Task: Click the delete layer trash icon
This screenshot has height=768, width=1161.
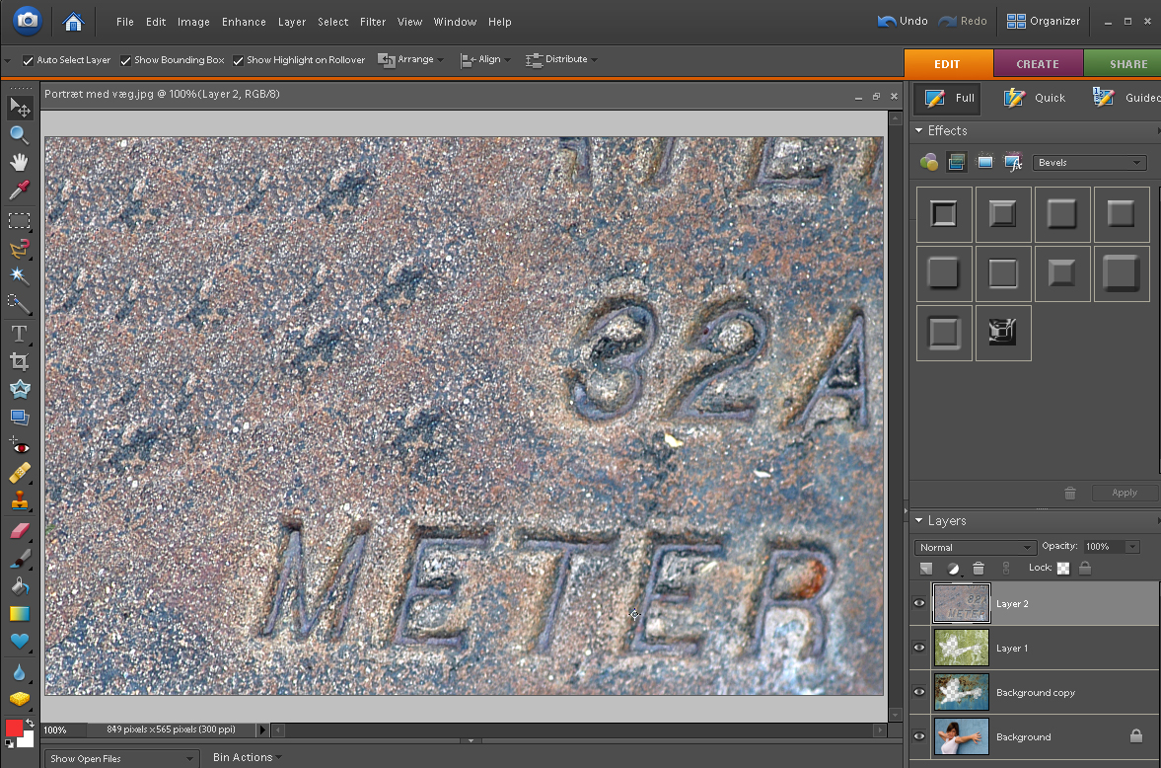Action: coord(979,569)
